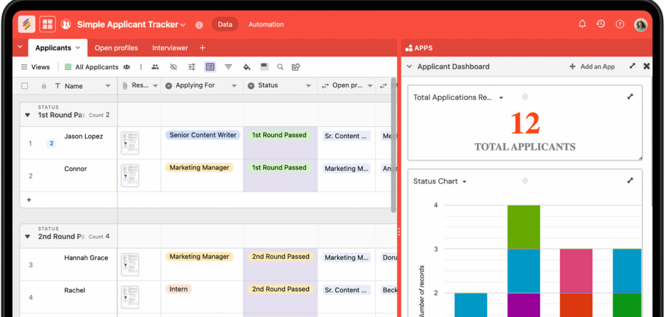
Task: Open the Applying For column dropdown
Action: (x=233, y=86)
